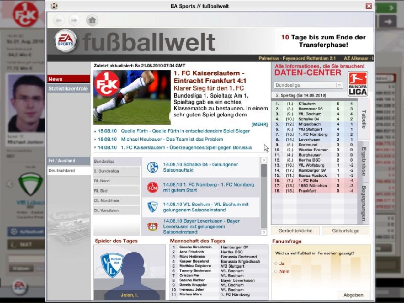404x303 pixels.
Task: Open the News menu item
Action: point(68,79)
